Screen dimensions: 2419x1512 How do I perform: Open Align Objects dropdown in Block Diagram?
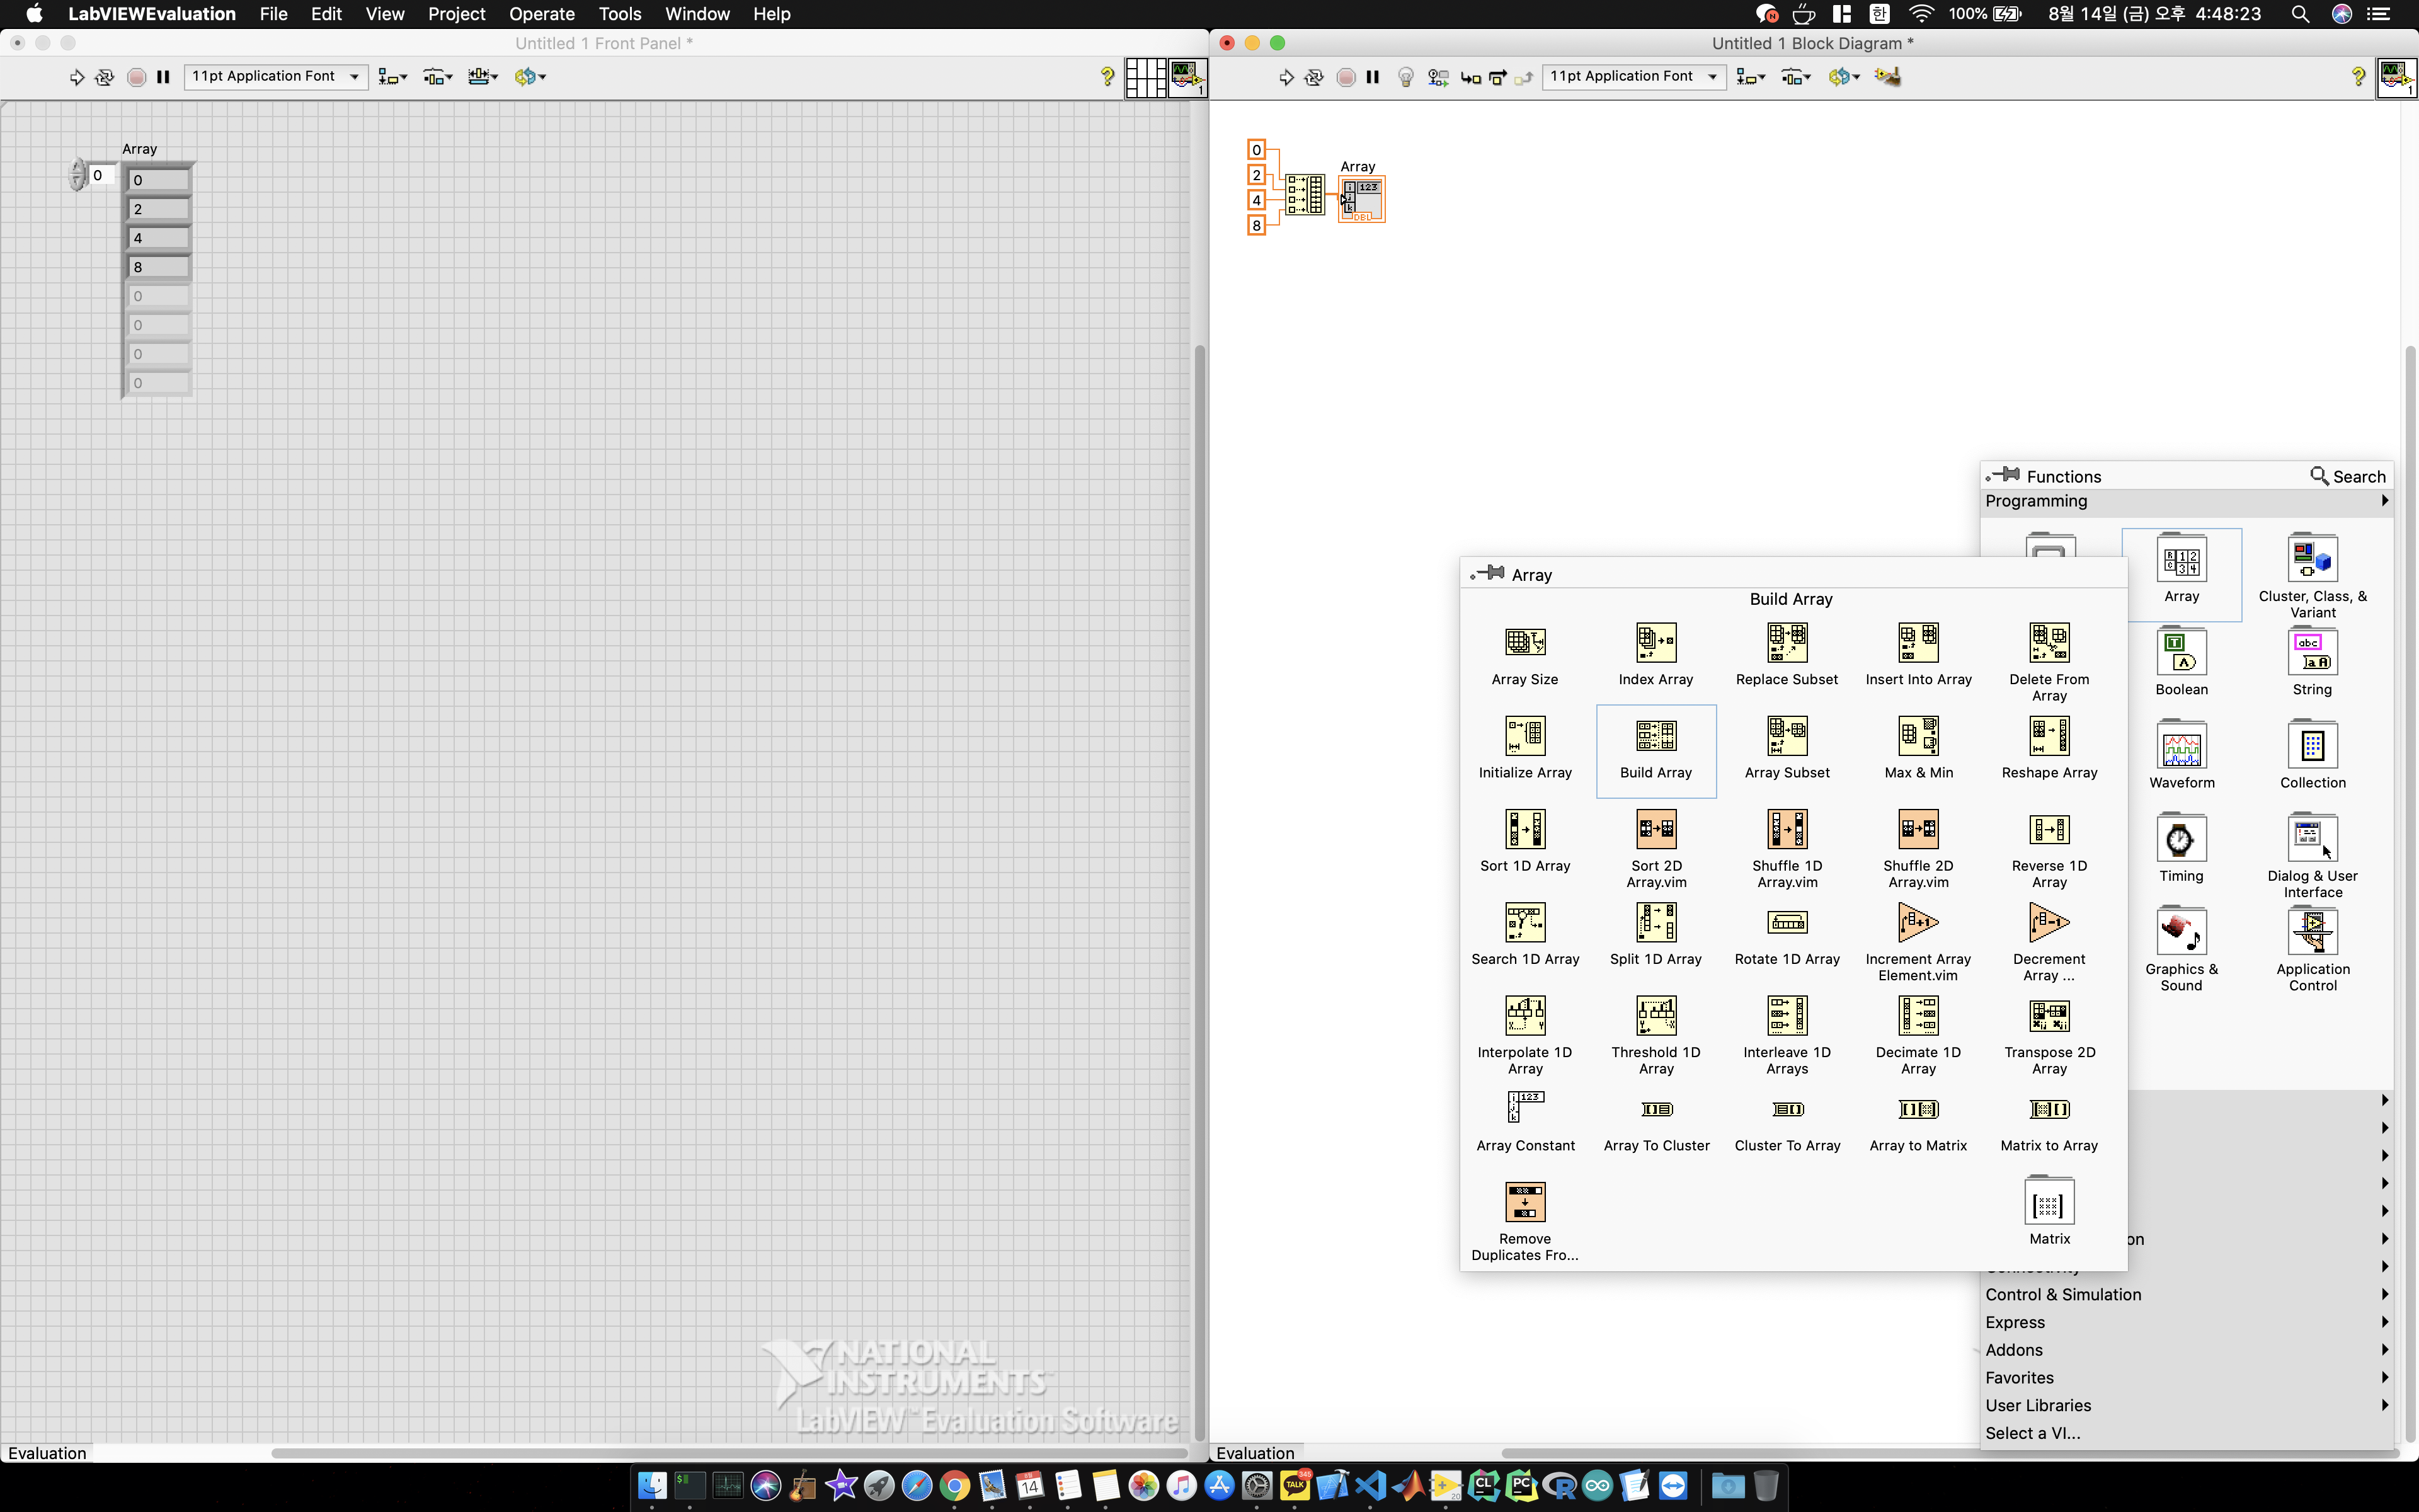tap(1750, 77)
